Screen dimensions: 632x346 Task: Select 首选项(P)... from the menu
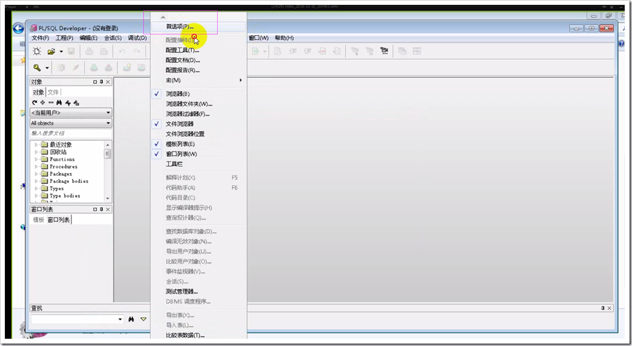tap(199, 27)
